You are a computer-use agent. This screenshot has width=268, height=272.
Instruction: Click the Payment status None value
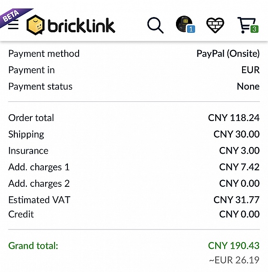click(x=248, y=86)
